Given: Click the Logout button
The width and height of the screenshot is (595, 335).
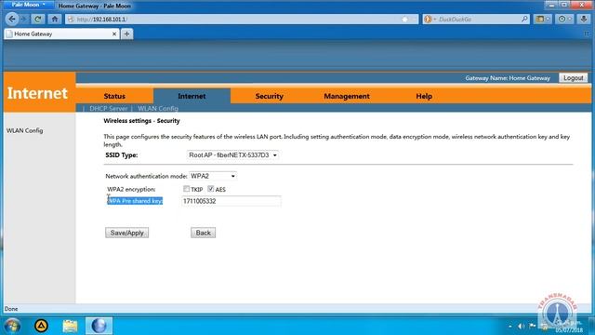Looking at the screenshot, I should click(x=573, y=78).
